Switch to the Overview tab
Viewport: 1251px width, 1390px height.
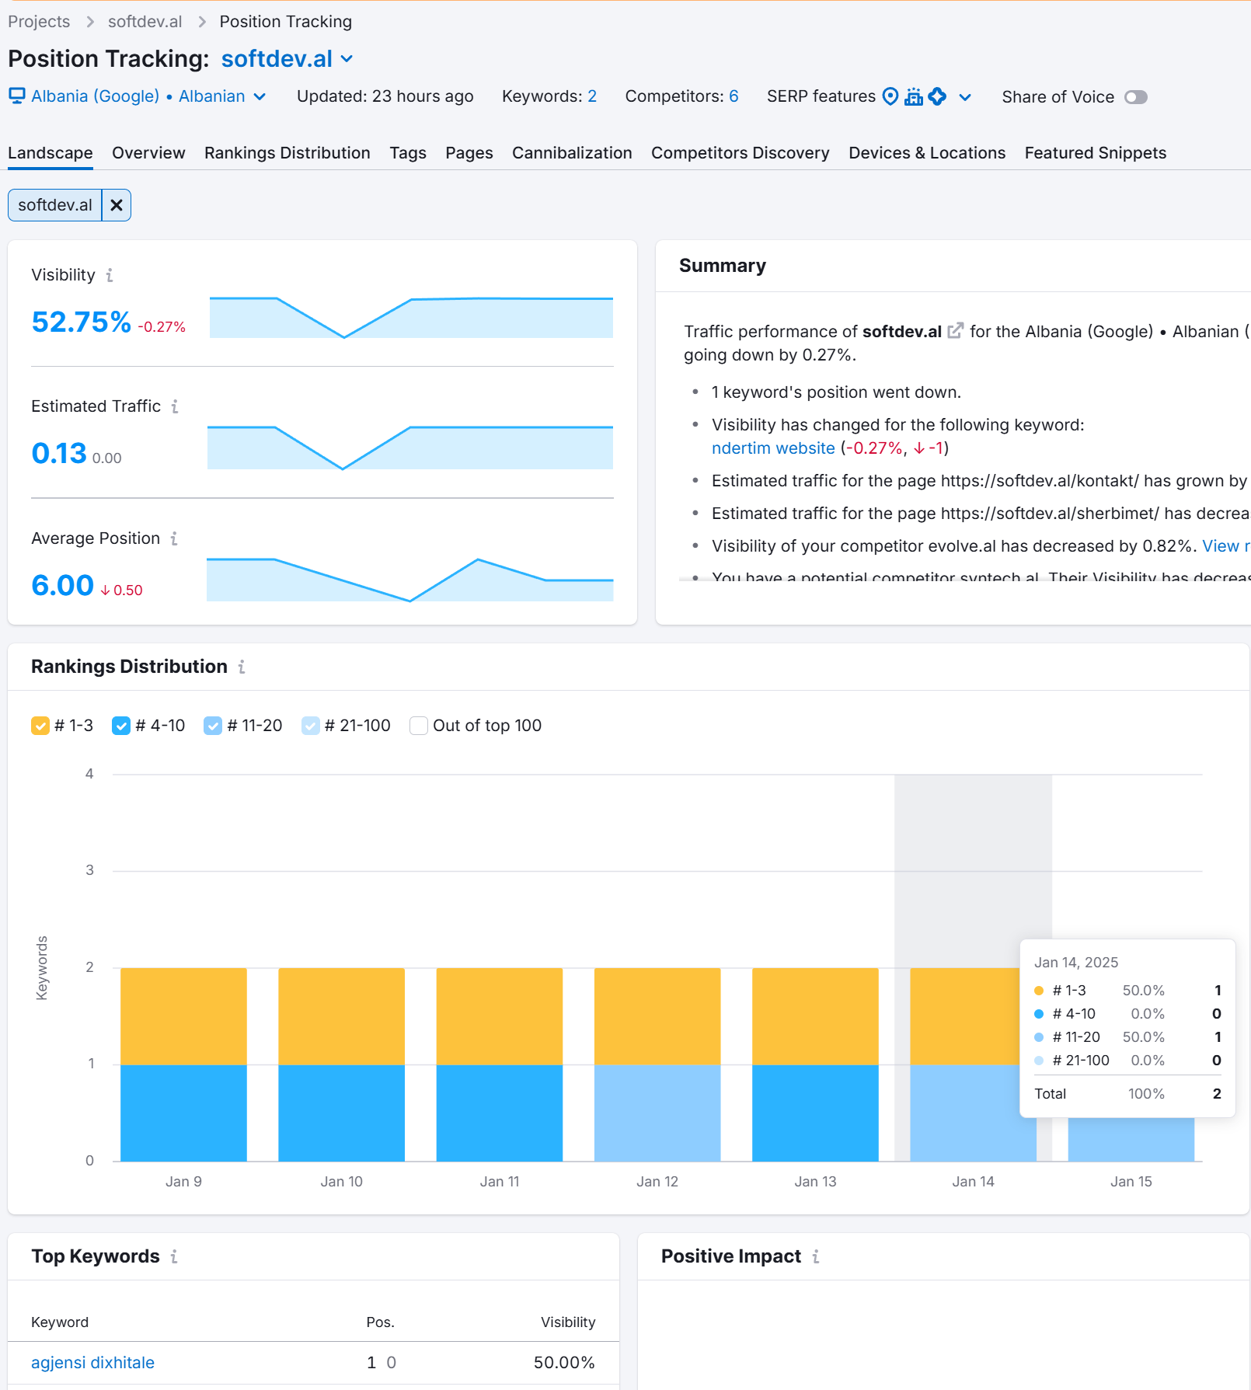tap(148, 153)
